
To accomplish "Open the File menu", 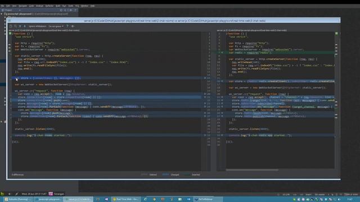I will click(x=2, y=6).
